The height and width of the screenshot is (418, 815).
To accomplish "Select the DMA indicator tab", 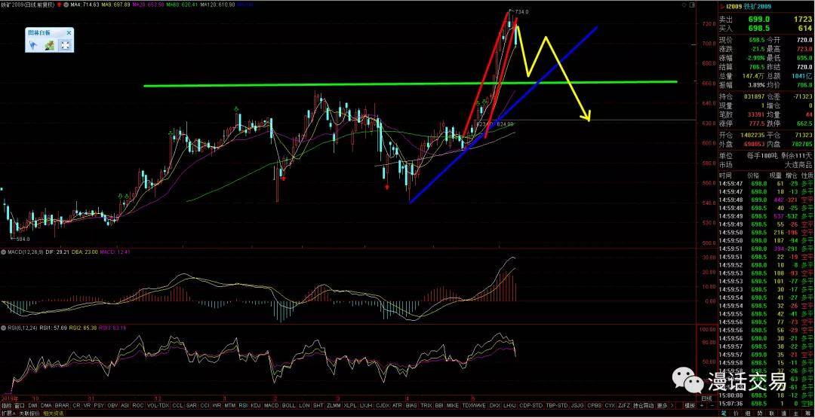I will coord(46,405).
